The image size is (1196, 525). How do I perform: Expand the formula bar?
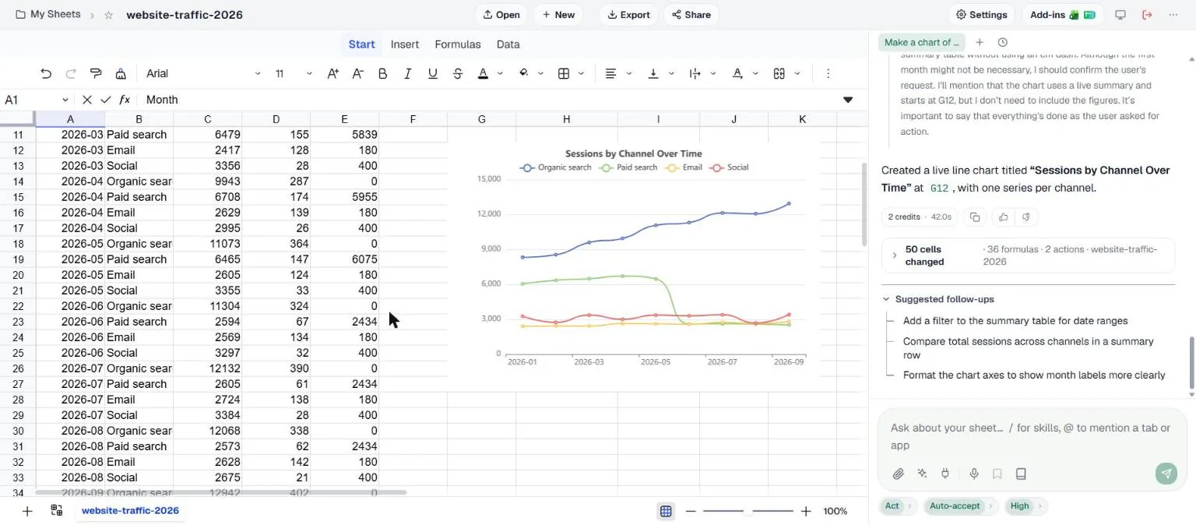point(848,100)
